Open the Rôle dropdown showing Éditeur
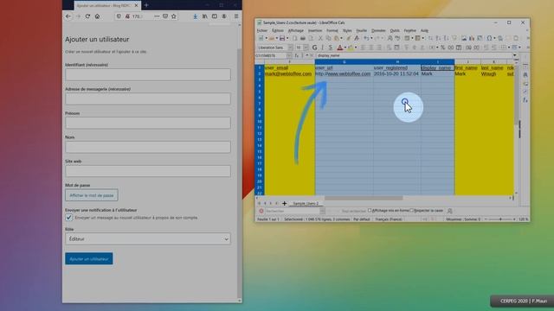 (148, 238)
